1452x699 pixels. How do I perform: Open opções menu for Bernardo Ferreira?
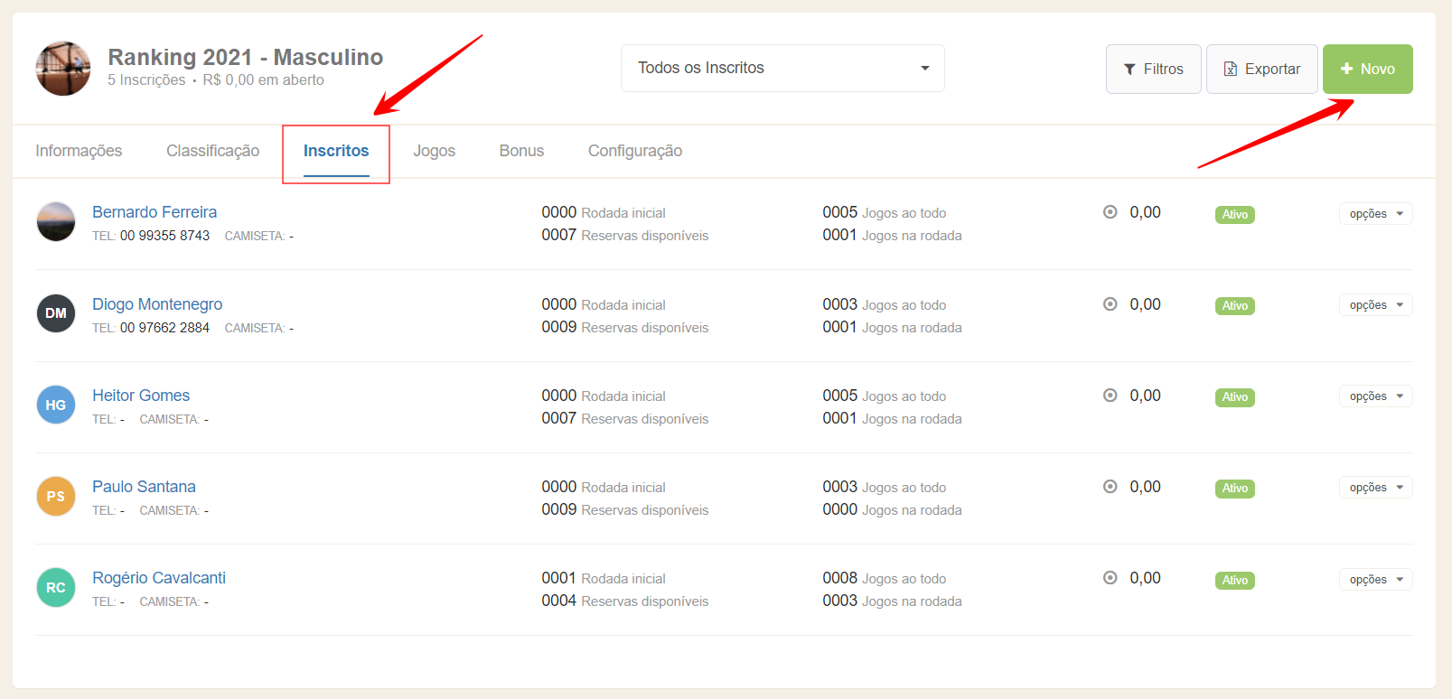(x=1375, y=214)
